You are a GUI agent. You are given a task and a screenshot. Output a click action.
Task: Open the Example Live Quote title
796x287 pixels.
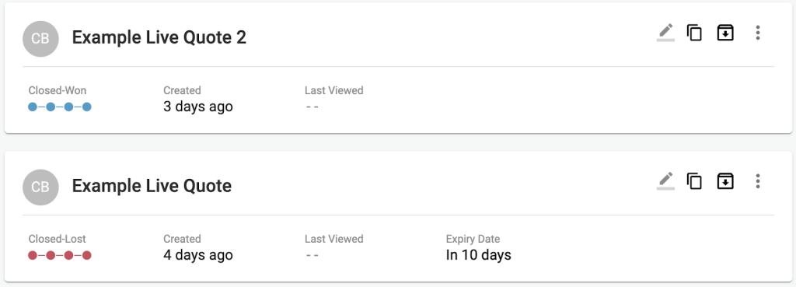tap(152, 186)
